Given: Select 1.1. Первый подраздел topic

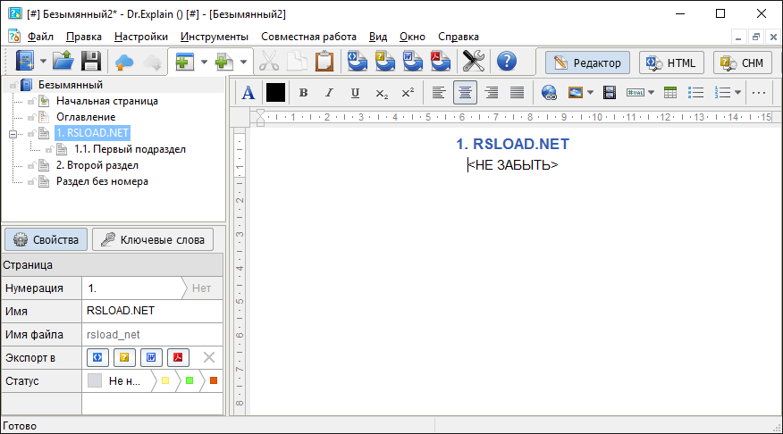Looking at the screenshot, I should (130, 149).
